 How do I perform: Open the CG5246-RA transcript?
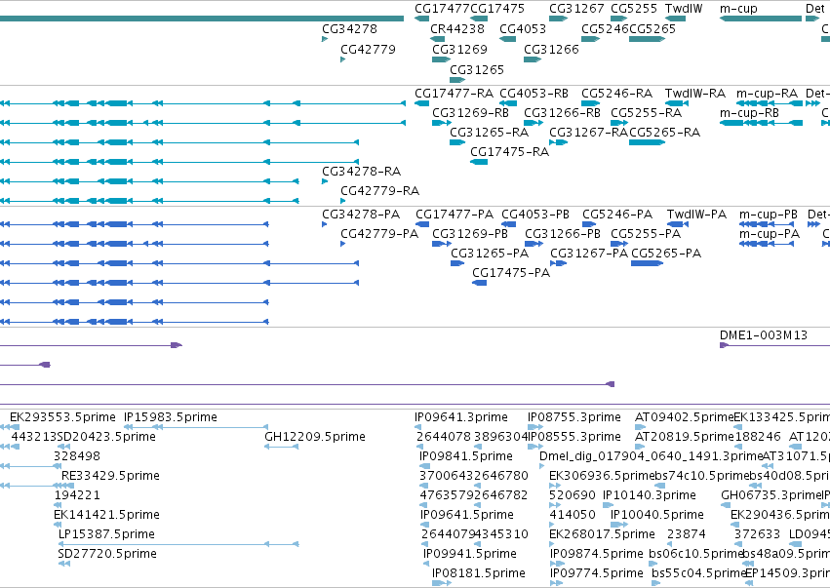click(590, 103)
